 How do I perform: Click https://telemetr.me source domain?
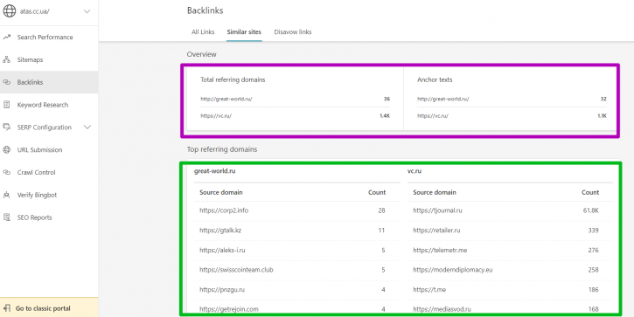[440, 250]
